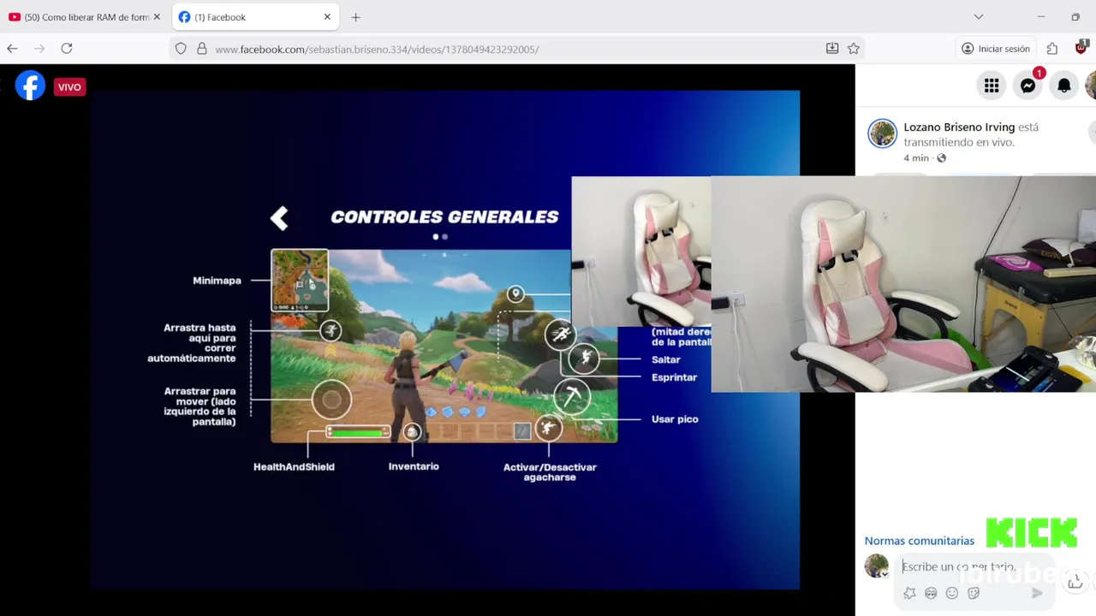This screenshot has width=1096, height=616.
Task: Click the 'Inventario' label text
Action: 414,466
